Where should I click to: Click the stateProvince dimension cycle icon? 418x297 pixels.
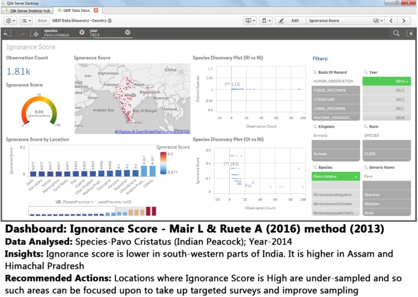[58, 202]
